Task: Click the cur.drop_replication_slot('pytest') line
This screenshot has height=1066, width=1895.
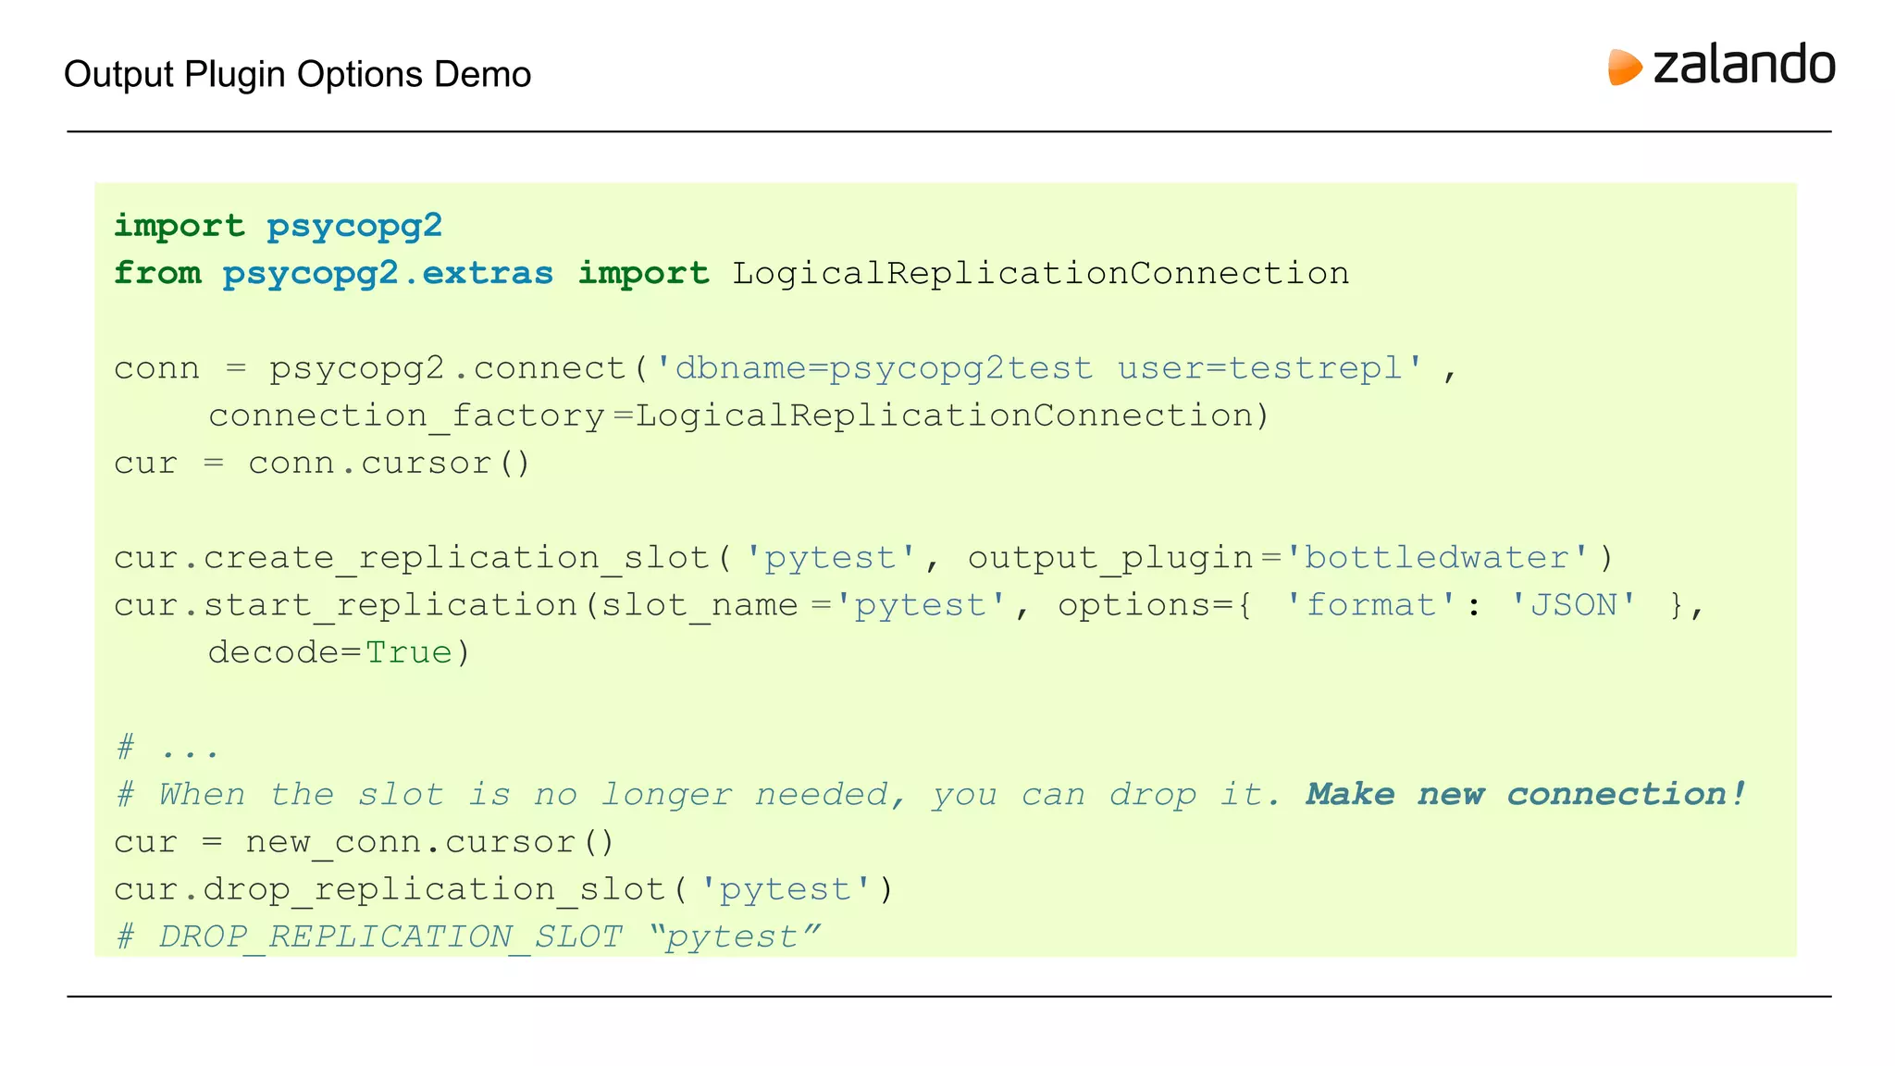Action: pos(503,889)
